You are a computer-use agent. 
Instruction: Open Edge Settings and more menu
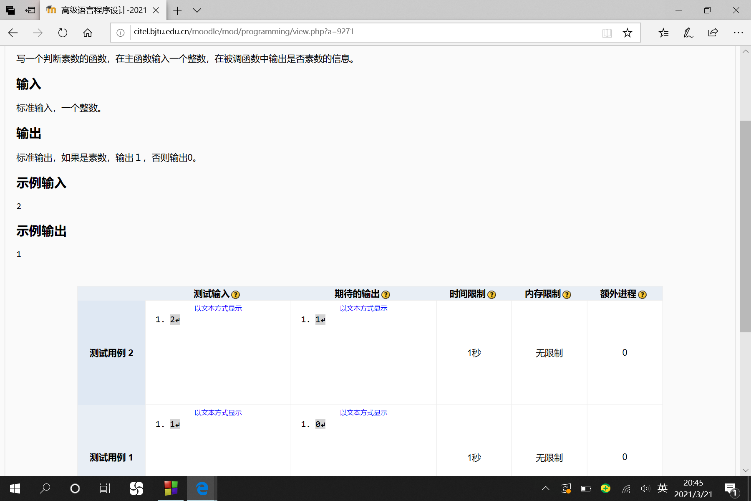coord(738,33)
